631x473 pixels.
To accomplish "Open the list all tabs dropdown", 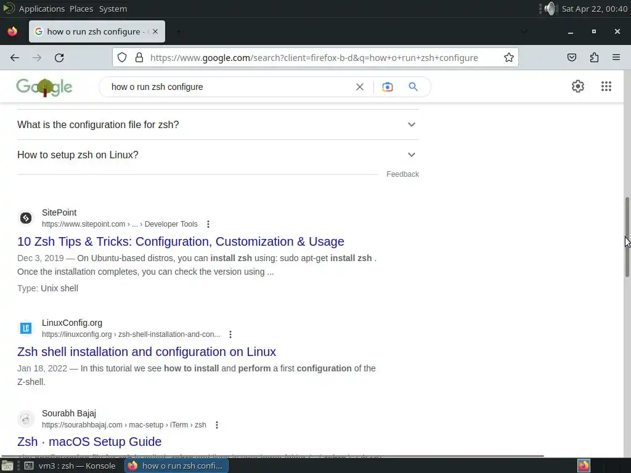I will tap(524, 31).
